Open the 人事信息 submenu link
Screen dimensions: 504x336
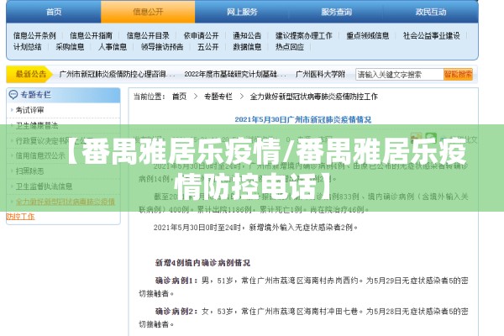(113, 47)
